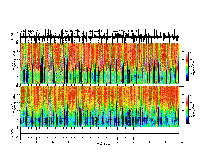This screenshot has width=205, height=159.
Task: Click the '0' tick on the time axis
Action: tap(20, 142)
